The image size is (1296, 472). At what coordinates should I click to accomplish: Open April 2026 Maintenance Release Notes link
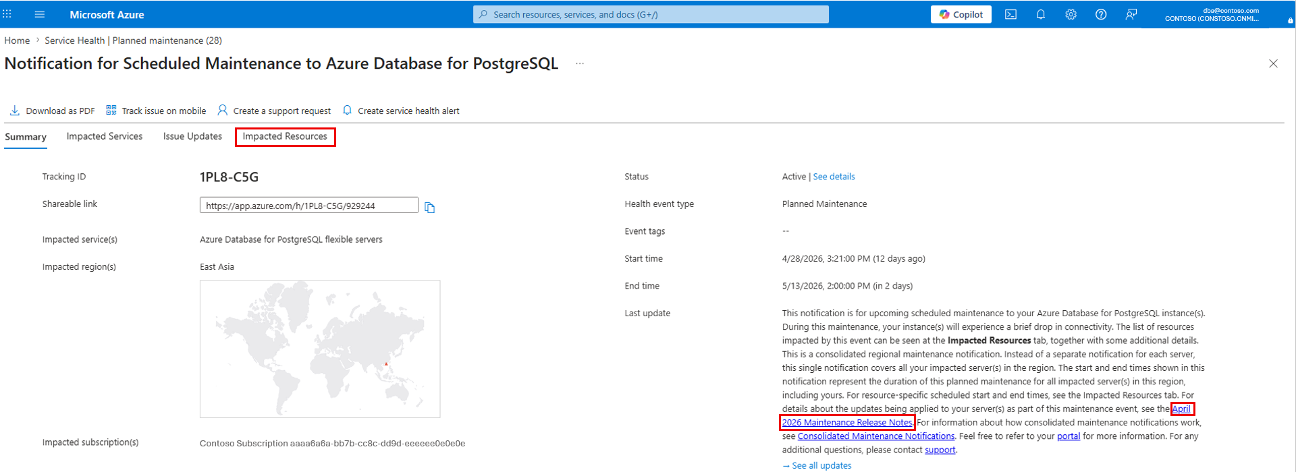(846, 423)
